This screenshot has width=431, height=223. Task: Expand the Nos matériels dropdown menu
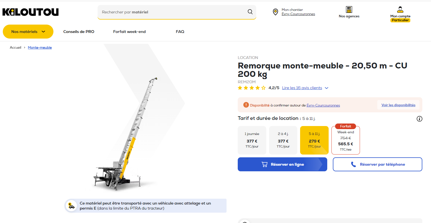point(28,32)
